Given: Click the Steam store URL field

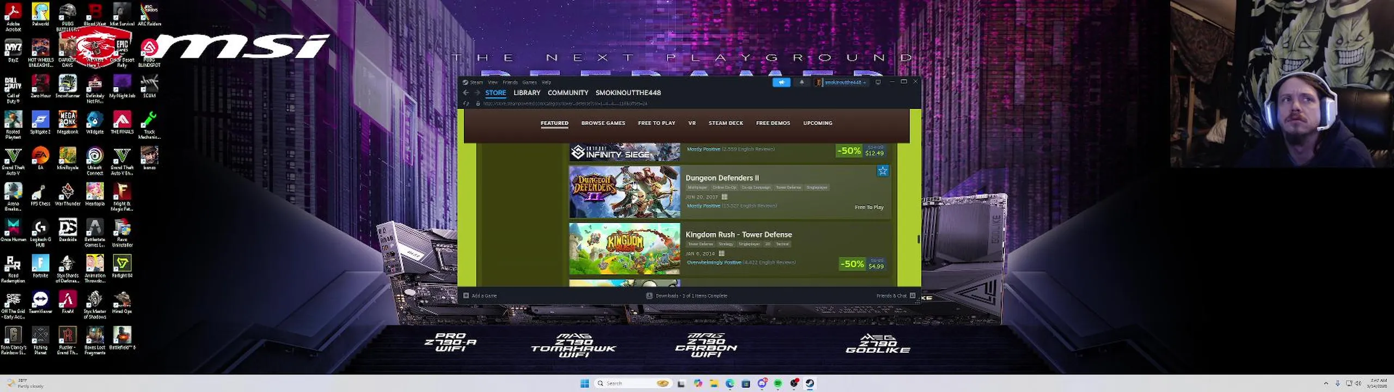Looking at the screenshot, I should tap(565, 103).
